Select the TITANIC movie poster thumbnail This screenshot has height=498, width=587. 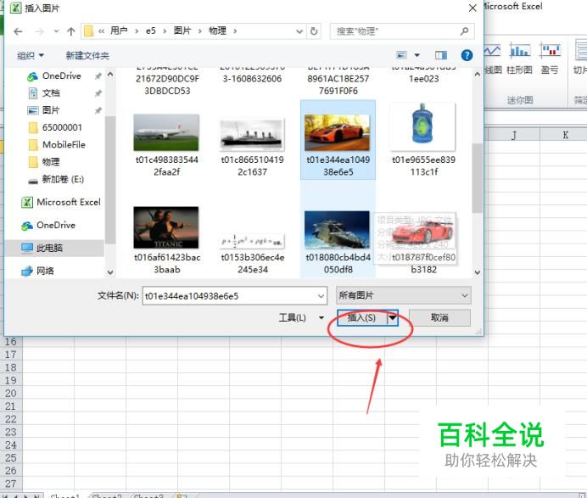point(166,227)
